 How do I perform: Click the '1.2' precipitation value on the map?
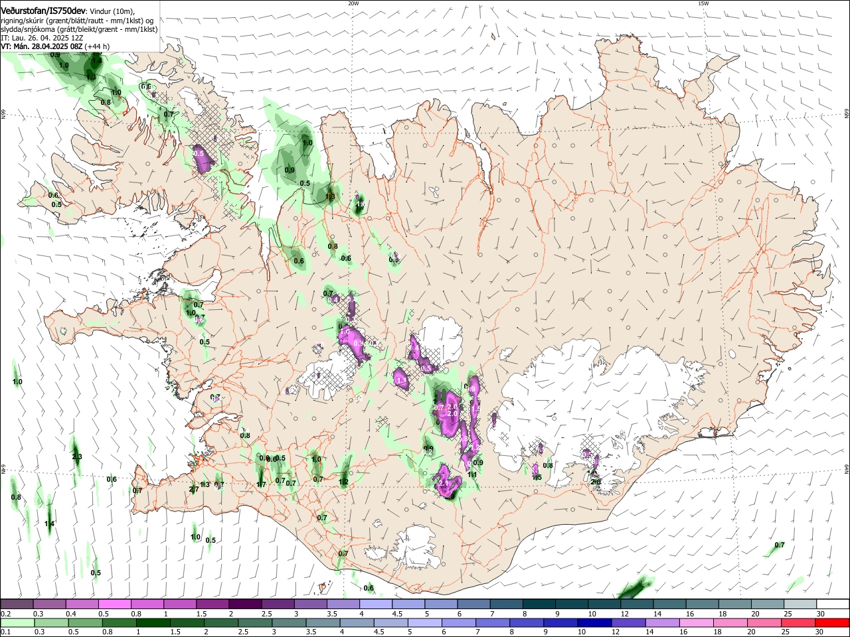click(x=343, y=482)
